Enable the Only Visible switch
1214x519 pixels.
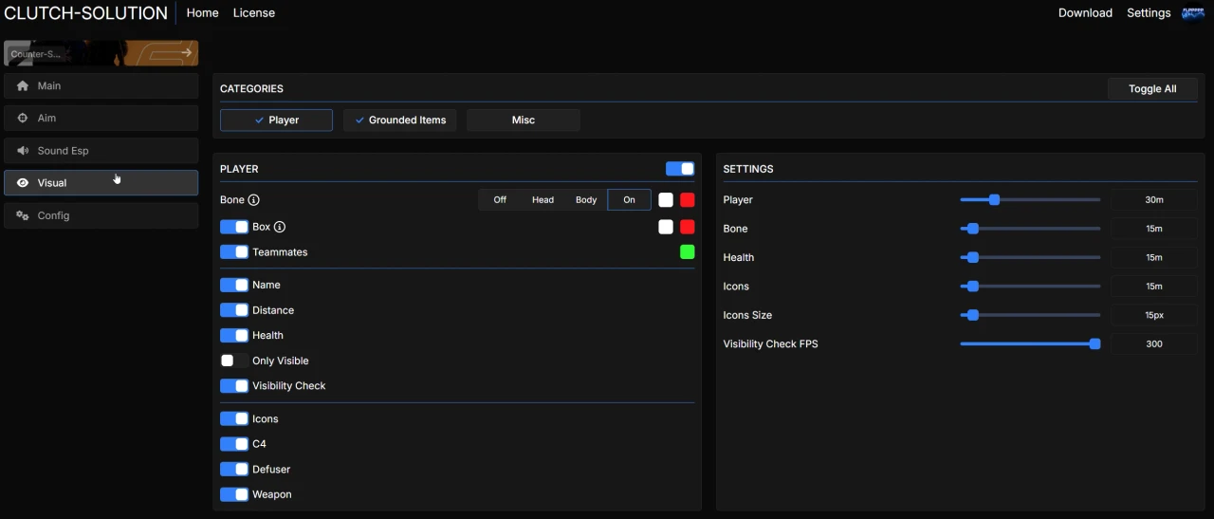234,361
